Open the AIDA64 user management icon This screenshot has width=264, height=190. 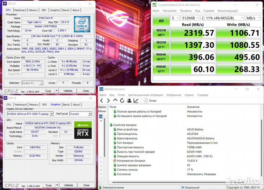coord(129,101)
